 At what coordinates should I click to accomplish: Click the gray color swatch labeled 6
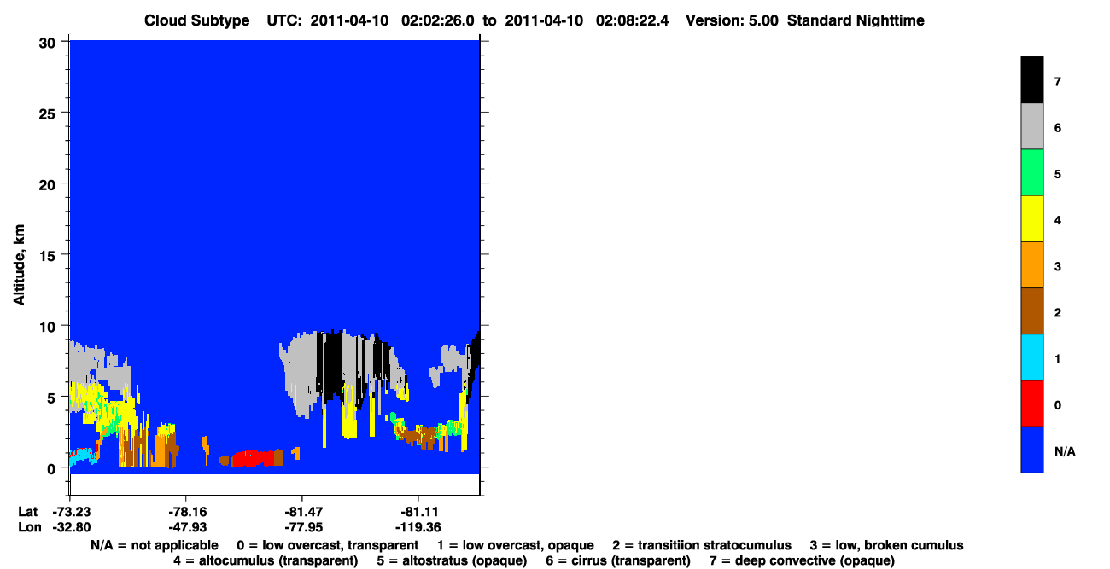pos(1031,126)
